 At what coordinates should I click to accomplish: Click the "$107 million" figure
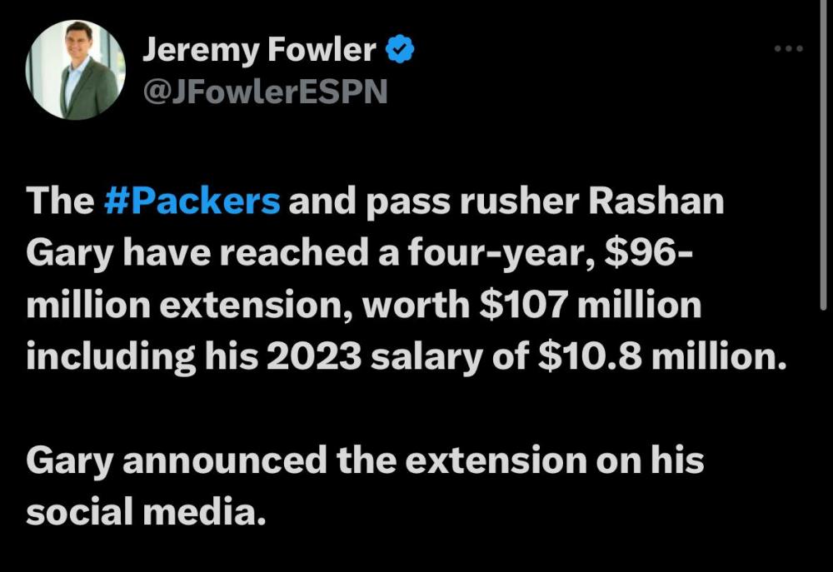pos(591,306)
